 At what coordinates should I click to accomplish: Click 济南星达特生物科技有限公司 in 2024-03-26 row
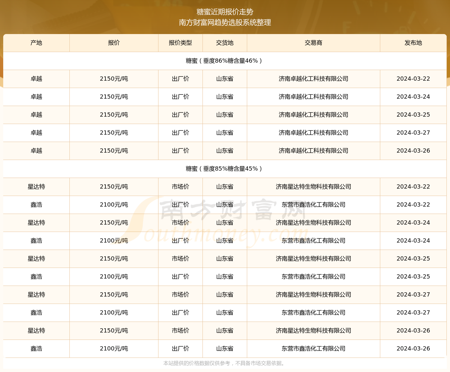(x=313, y=331)
